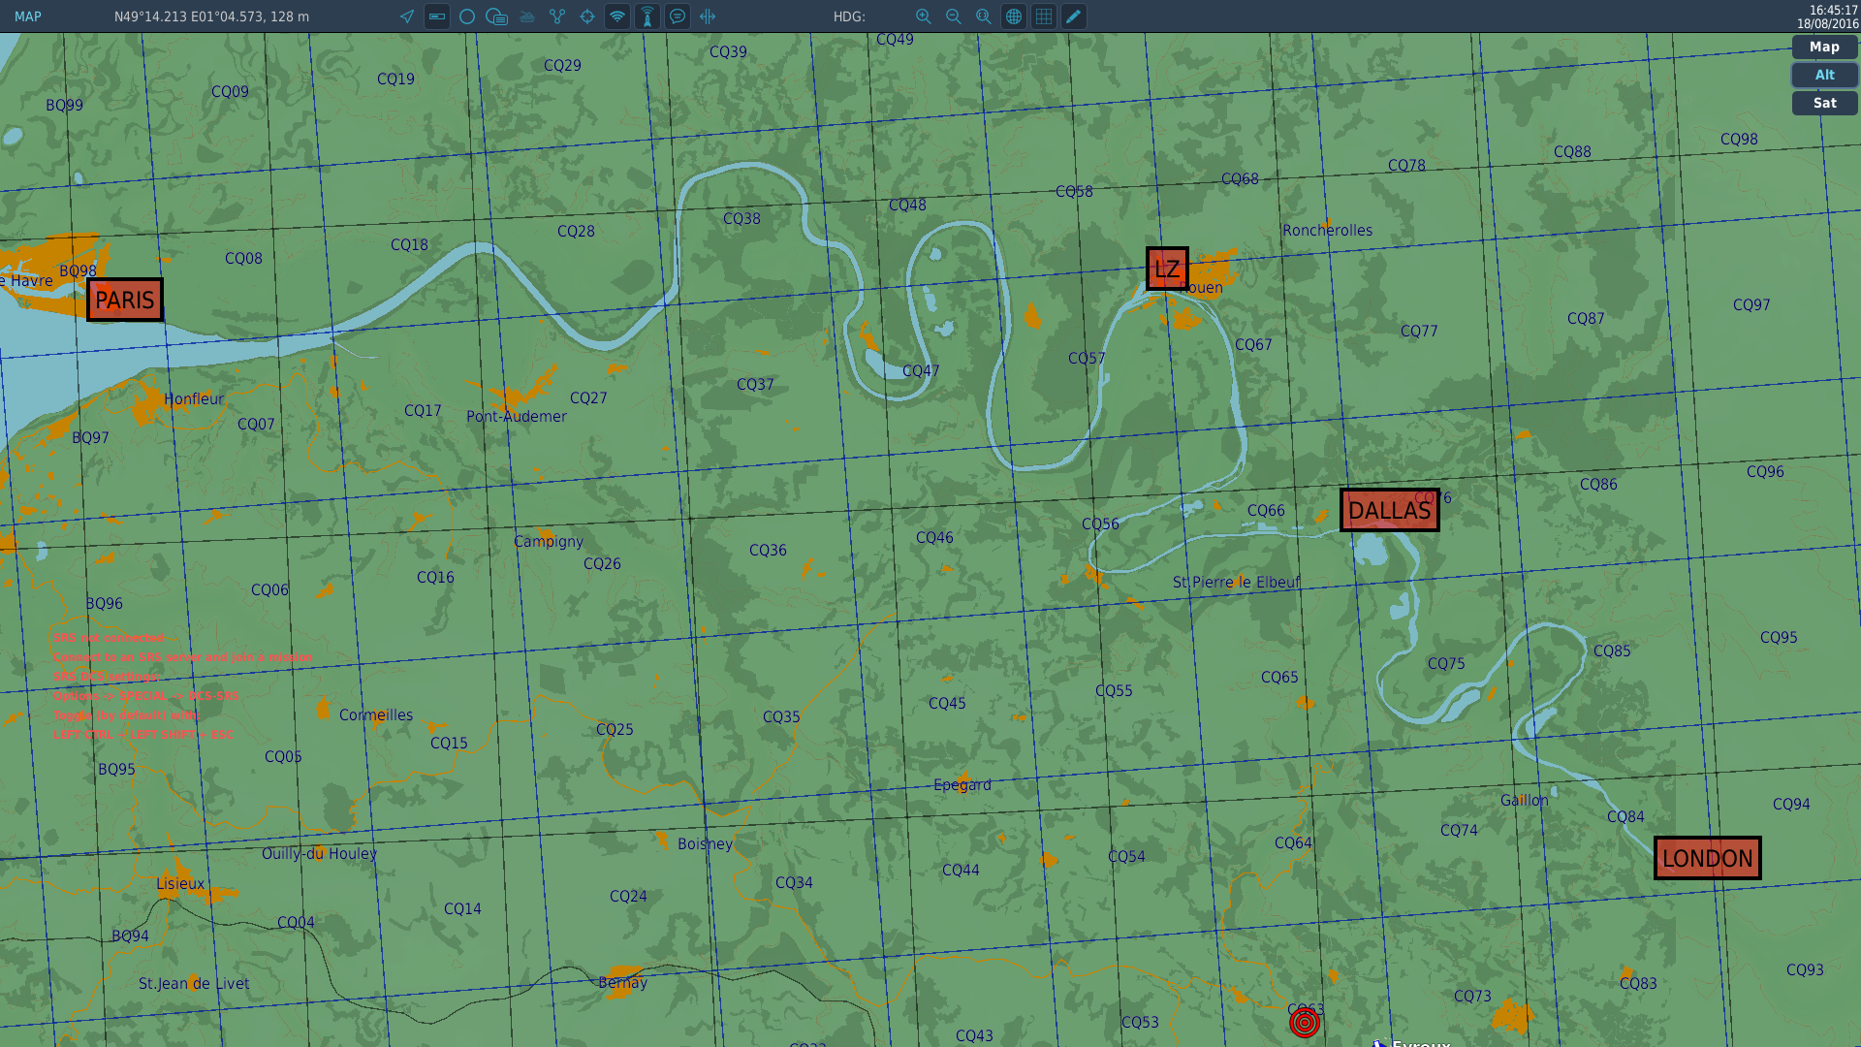This screenshot has width=1861, height=1047.
Task: Select the Alt altitude map mode
Action: [1824, 75]
